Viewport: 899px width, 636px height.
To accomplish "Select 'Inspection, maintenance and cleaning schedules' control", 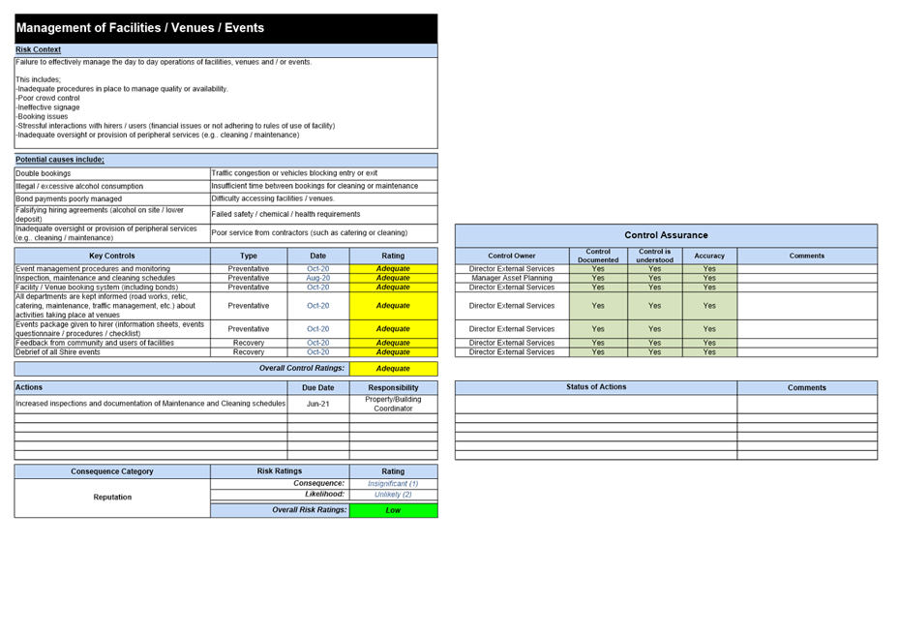I will (x=112, y=278).
